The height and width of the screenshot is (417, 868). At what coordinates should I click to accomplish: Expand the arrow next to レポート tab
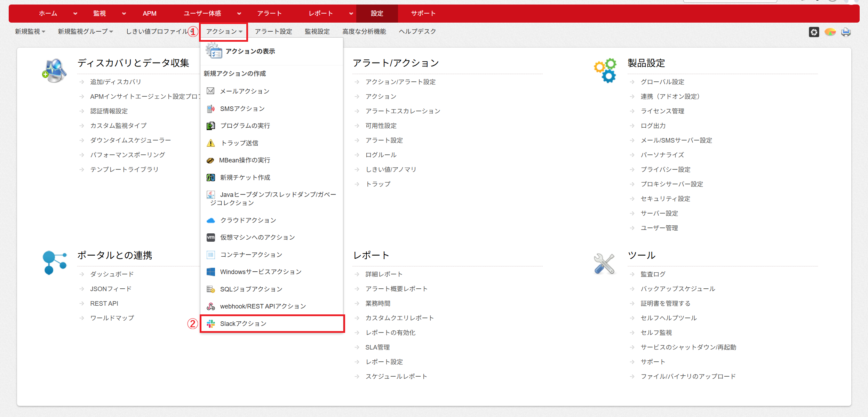coord(351,14)
